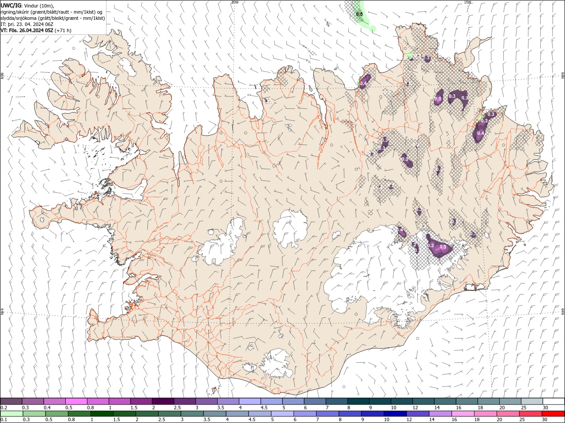Pick the pale grey 25 swatch in purple legend

pyautogui.click(x=531, y=401)
